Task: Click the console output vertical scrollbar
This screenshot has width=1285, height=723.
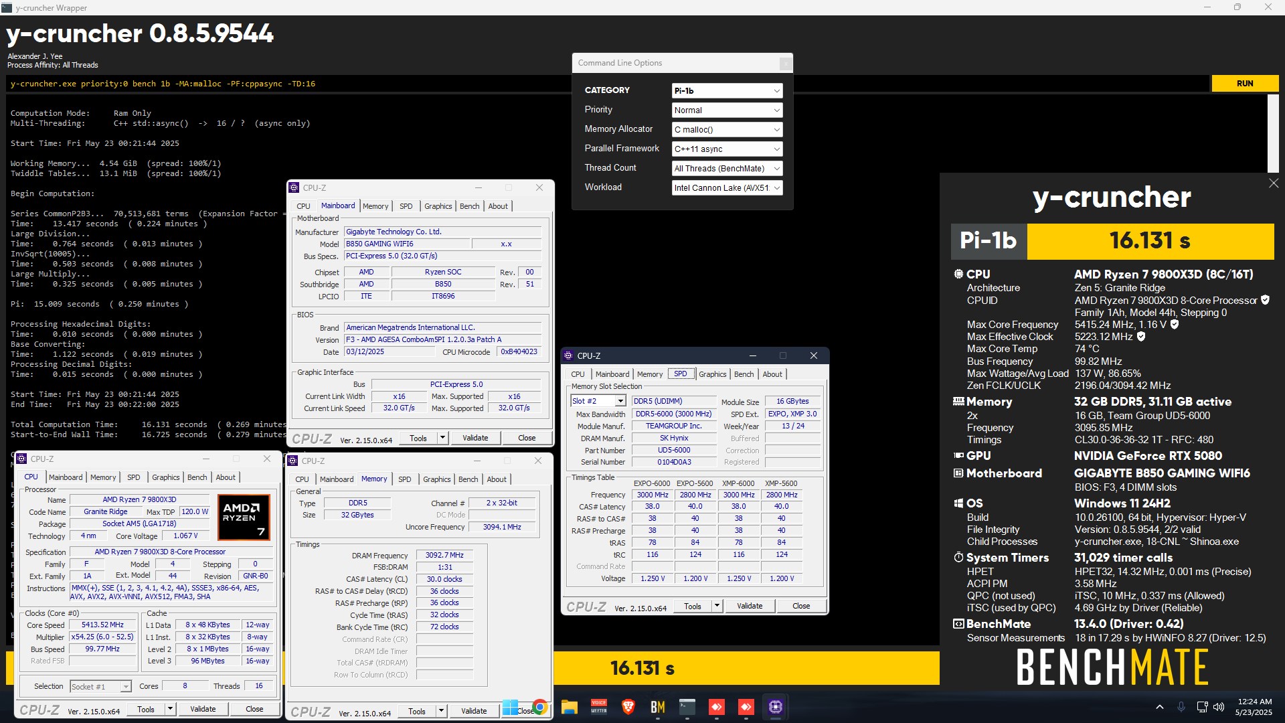Action: 1273,134
